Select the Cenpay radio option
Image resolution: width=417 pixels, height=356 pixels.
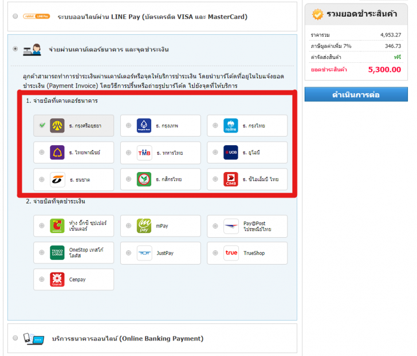click(x=42, y=279)
